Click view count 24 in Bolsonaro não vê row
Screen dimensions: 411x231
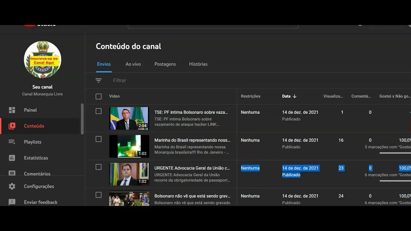(x=341, y=196)
